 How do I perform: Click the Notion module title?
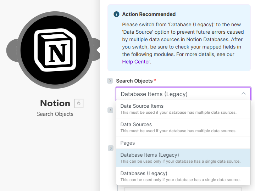tap(55, 103)
